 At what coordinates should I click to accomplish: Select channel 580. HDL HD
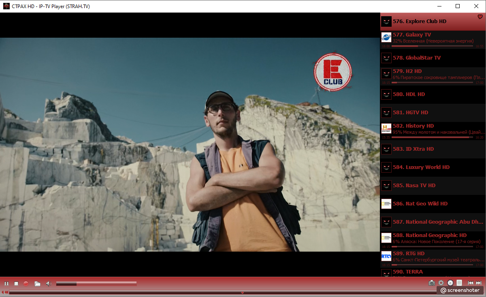click(x=433, y=94)
